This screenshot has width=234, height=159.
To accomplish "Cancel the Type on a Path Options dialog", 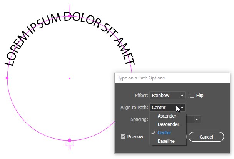I will (x=206, y=137).
